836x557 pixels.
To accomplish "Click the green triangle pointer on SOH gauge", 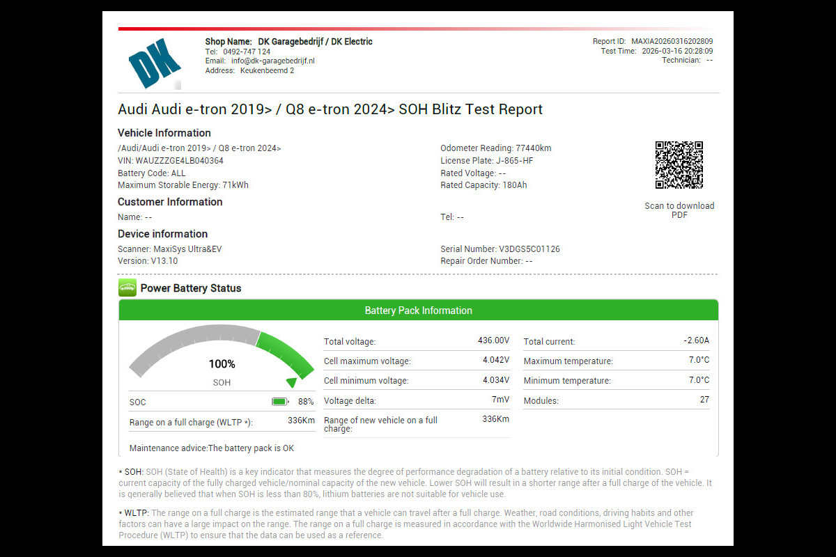I will point(291,382).
